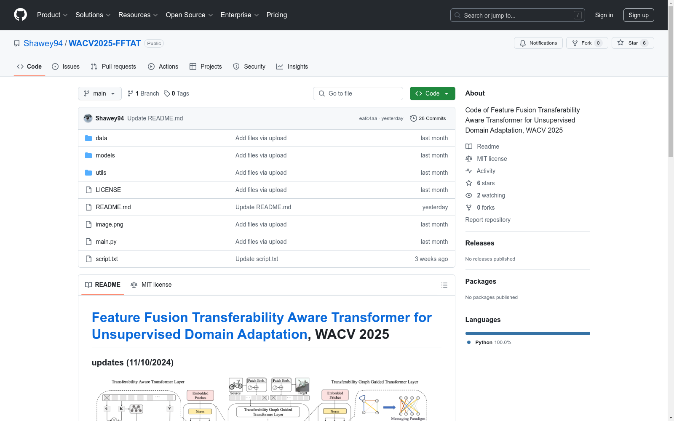Expand the Open Source menu
The image size is (674, 421).
190,15
